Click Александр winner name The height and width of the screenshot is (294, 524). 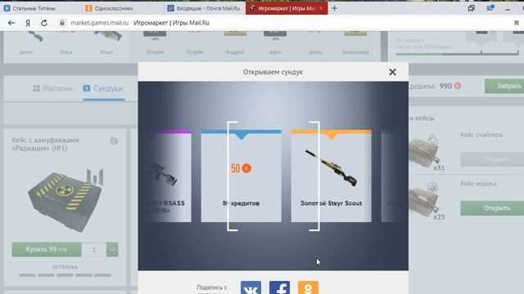tap(355, 52)
